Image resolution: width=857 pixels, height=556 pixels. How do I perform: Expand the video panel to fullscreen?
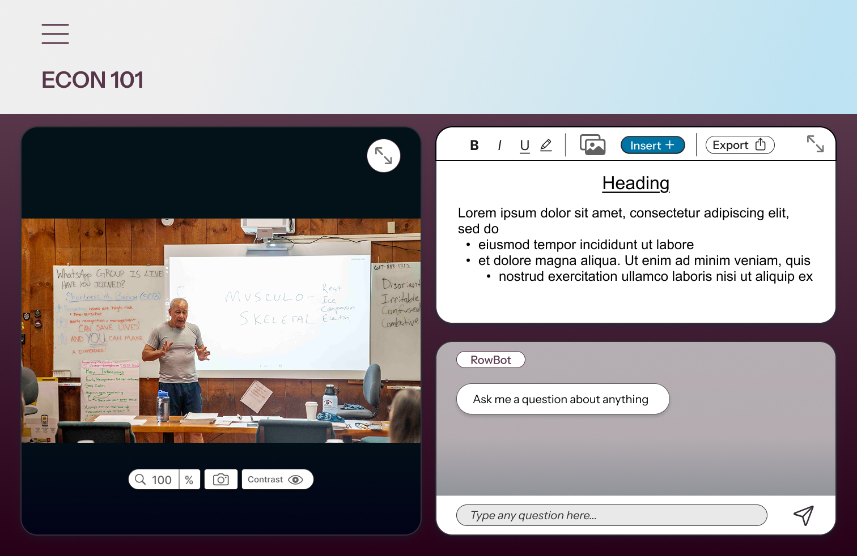coord(384,156)
